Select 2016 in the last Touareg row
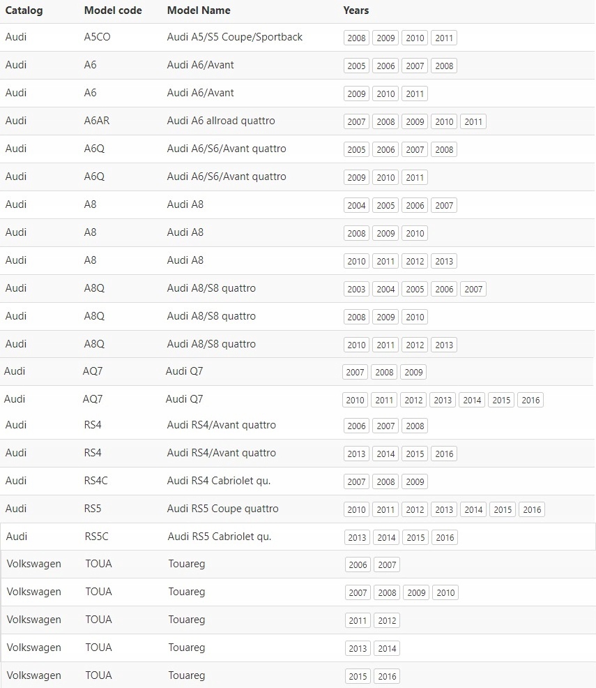This screenshot has height=688, width=596. click(387, 676)
